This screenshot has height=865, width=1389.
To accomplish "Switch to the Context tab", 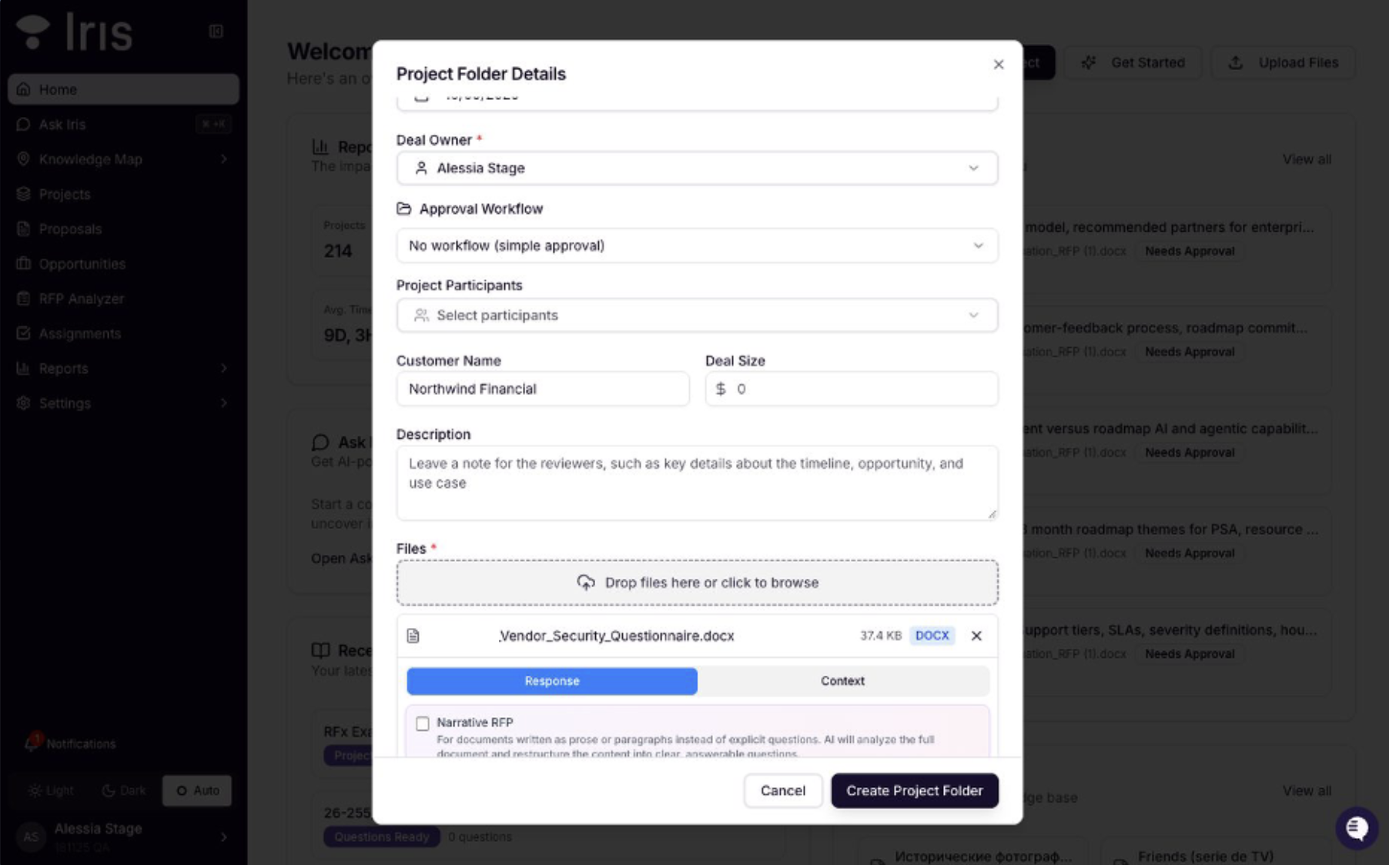I will [x=842, y=681].
